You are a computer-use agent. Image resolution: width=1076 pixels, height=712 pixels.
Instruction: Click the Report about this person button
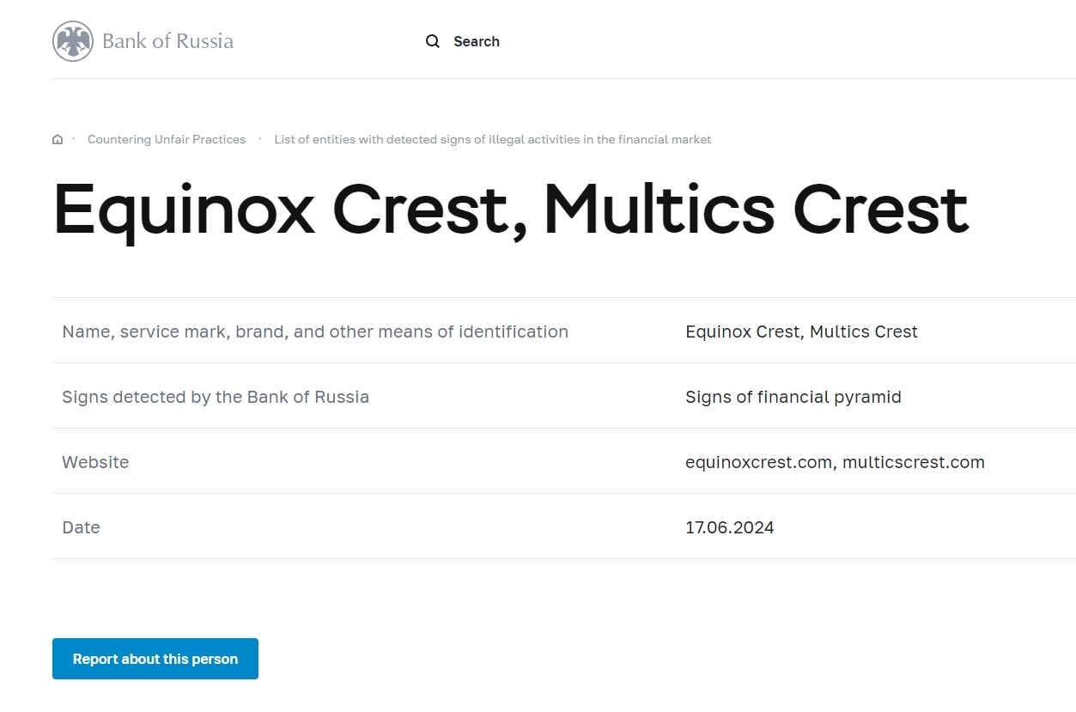[x=155, y=659]
